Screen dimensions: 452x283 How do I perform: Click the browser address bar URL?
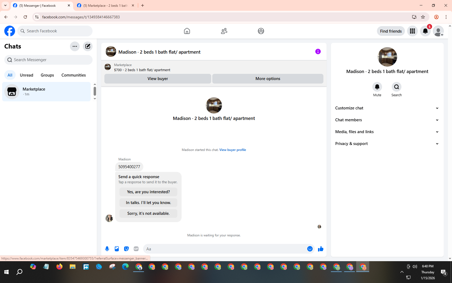(81, 17)
